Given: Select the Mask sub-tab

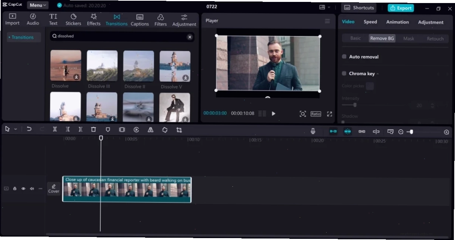Looking at the screenshot, I should [x=409, y=39].
